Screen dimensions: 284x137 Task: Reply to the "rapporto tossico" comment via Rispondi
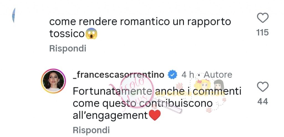coord(68,49)
